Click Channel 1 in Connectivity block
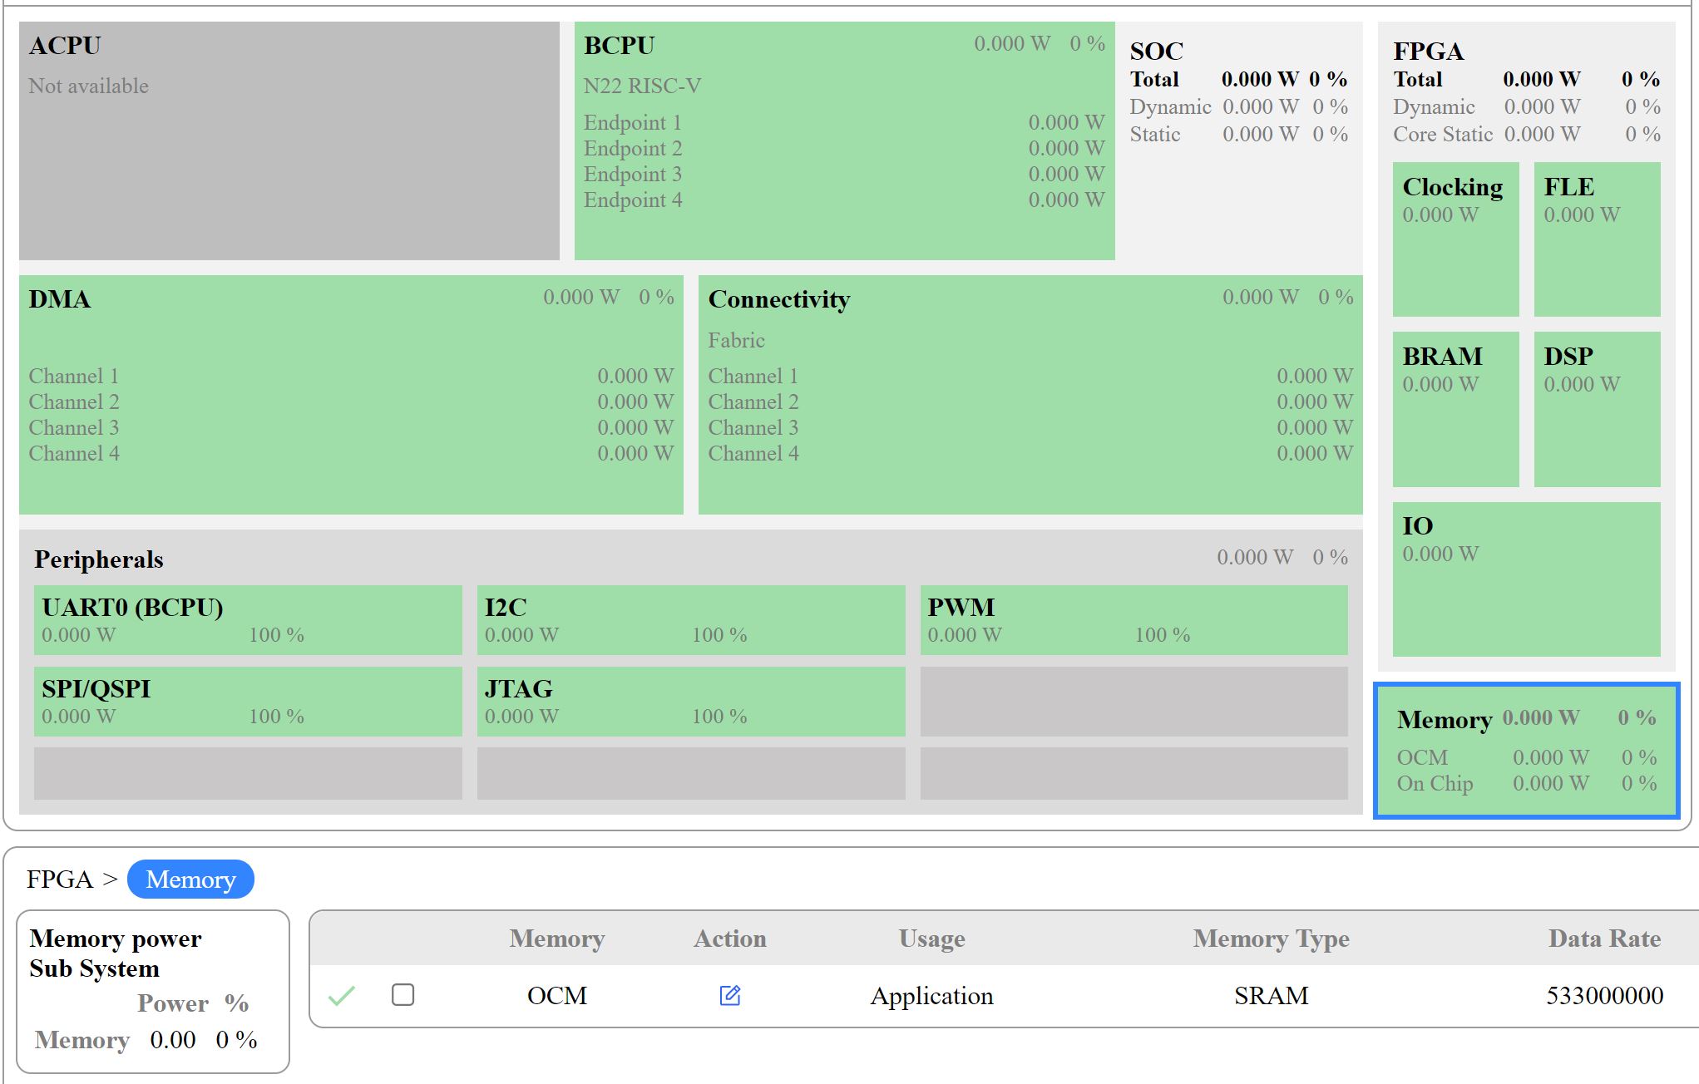 (x=1030, y=377)
